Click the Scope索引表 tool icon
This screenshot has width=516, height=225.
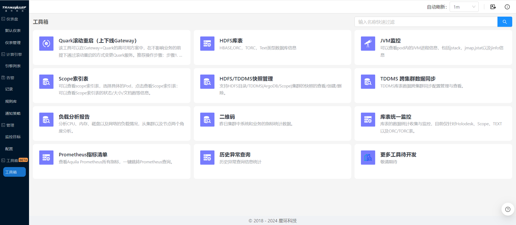tap(46, 82)
